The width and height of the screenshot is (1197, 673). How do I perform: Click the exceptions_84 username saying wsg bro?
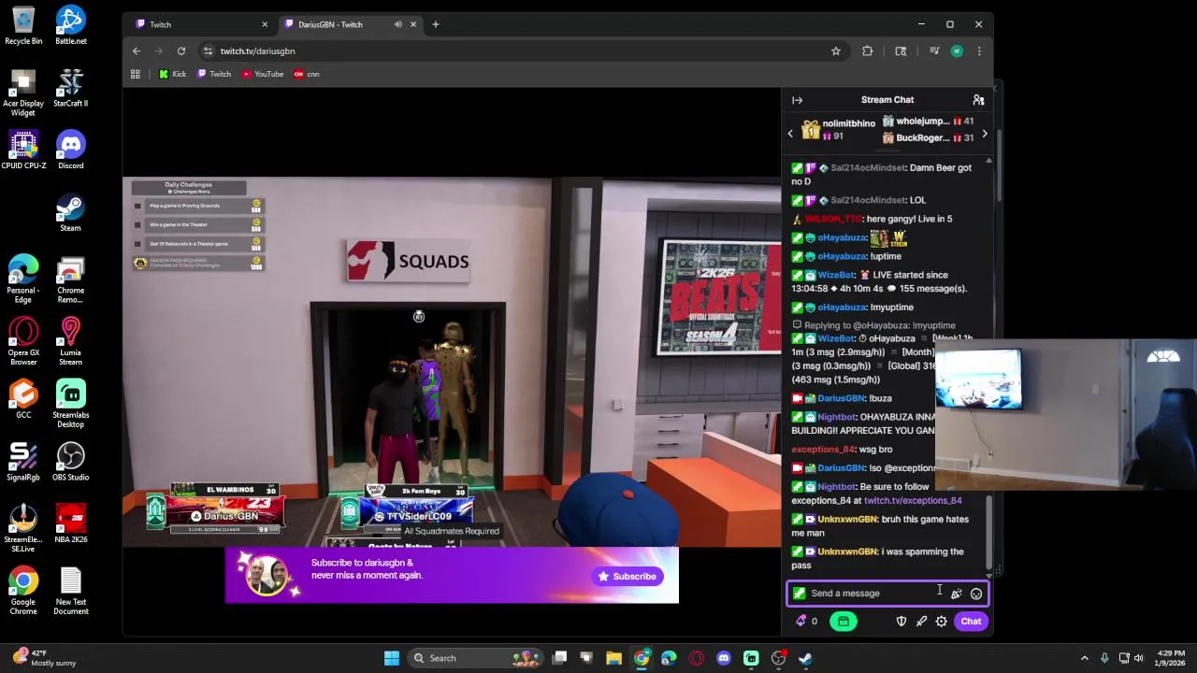tap(823, 450)
